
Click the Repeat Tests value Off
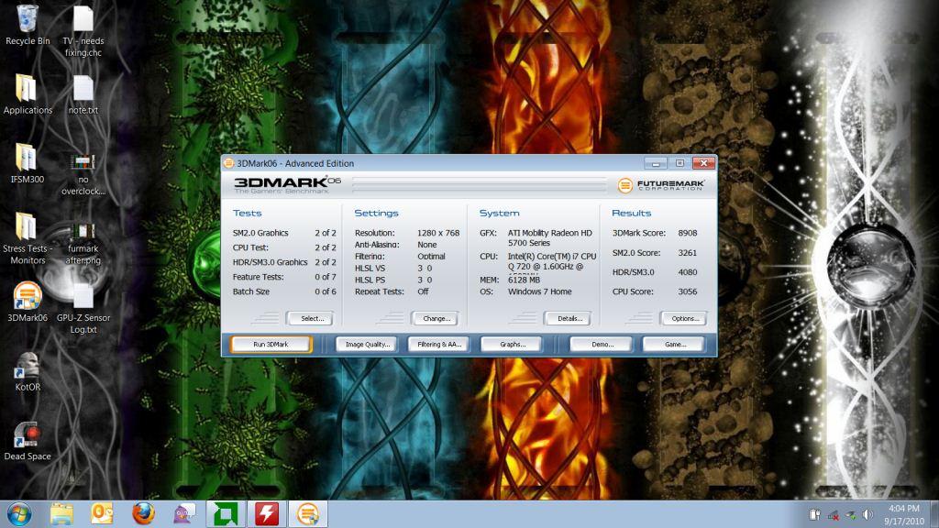(423, 291)
